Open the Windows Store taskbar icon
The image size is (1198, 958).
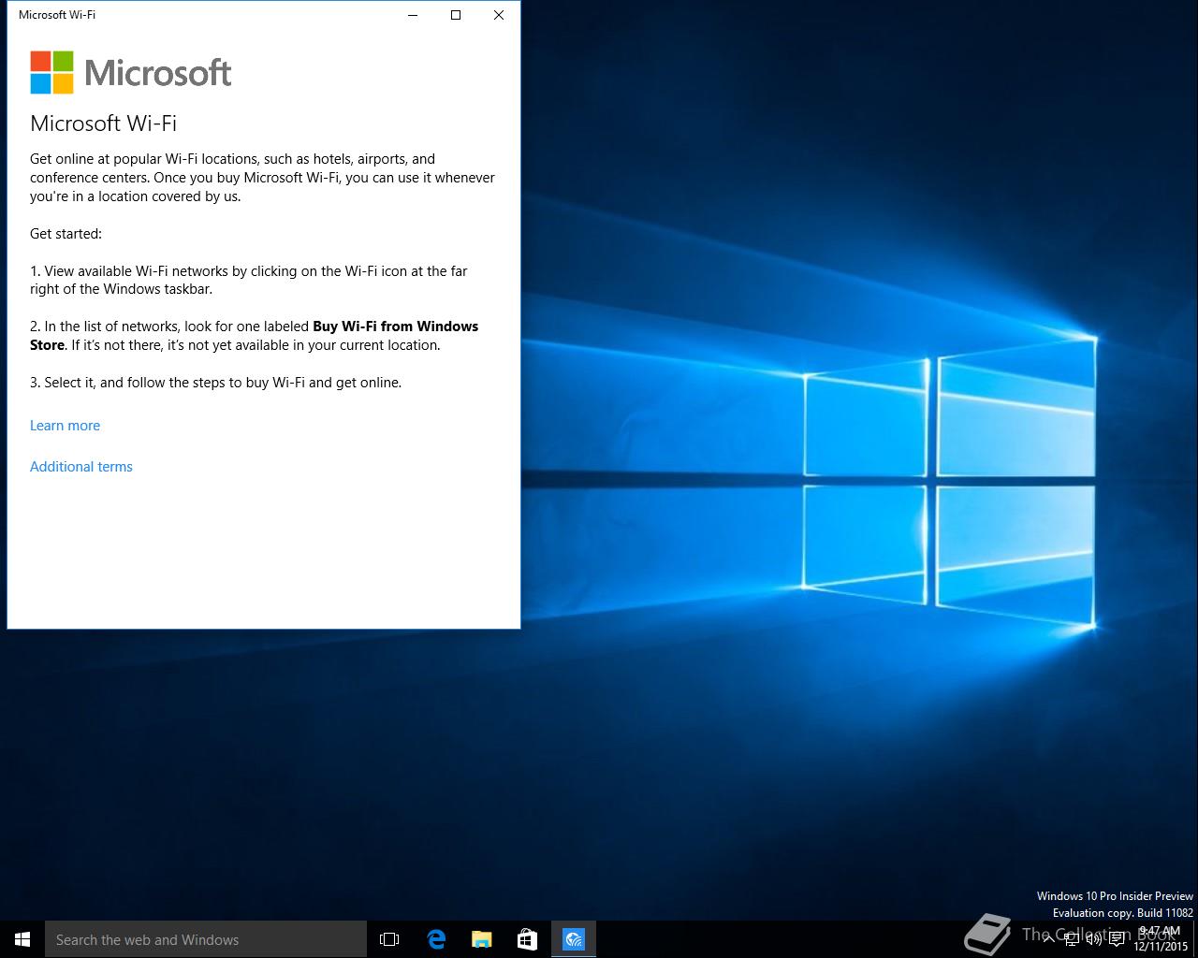click(528, 939)
